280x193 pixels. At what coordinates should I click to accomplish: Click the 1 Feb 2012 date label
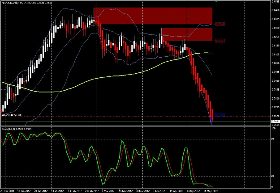(57, 191)
